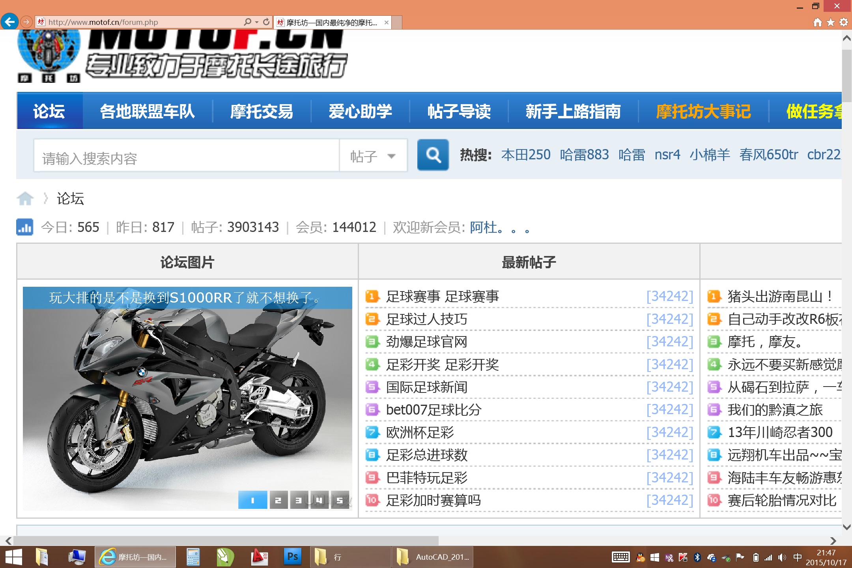Switch slideshow to image 4
The image size is (852, 568).
point(319,500)
